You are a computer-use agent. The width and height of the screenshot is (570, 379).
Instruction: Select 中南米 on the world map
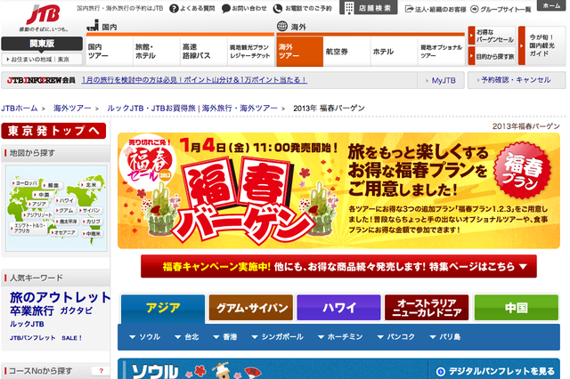click(x=92, y=234)
